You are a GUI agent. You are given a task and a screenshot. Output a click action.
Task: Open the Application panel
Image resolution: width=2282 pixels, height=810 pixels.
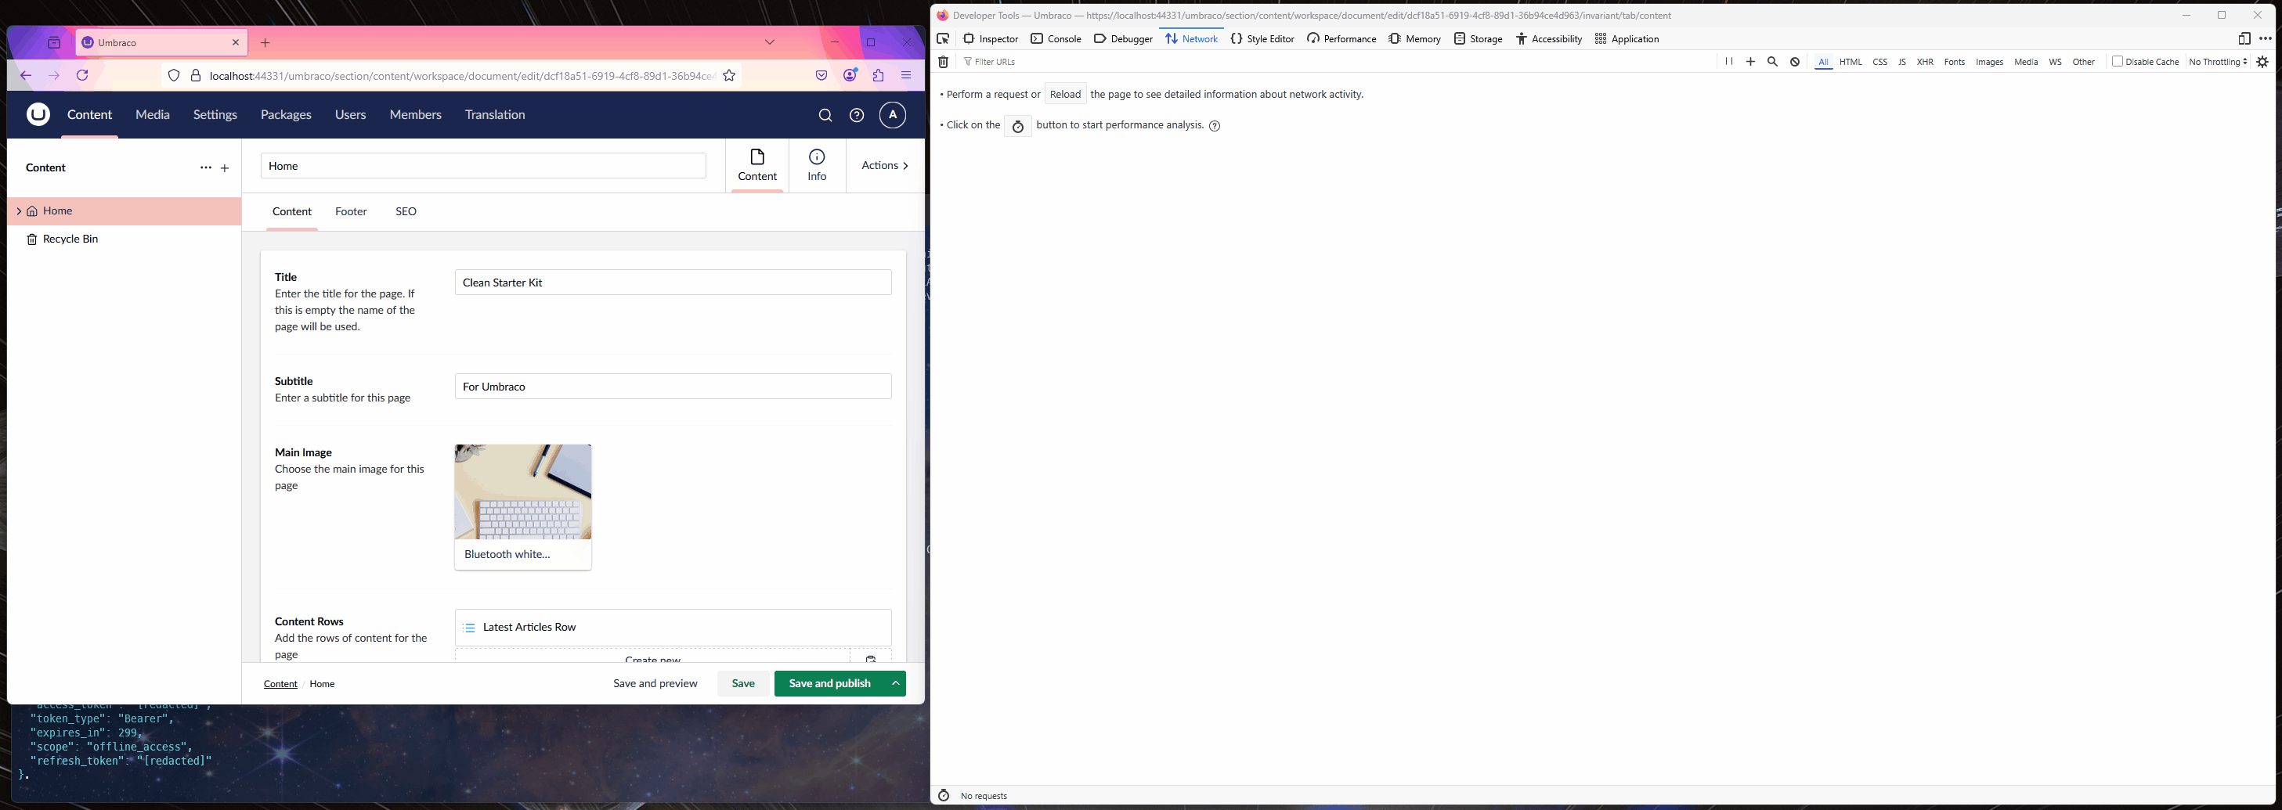[1626, 39]
